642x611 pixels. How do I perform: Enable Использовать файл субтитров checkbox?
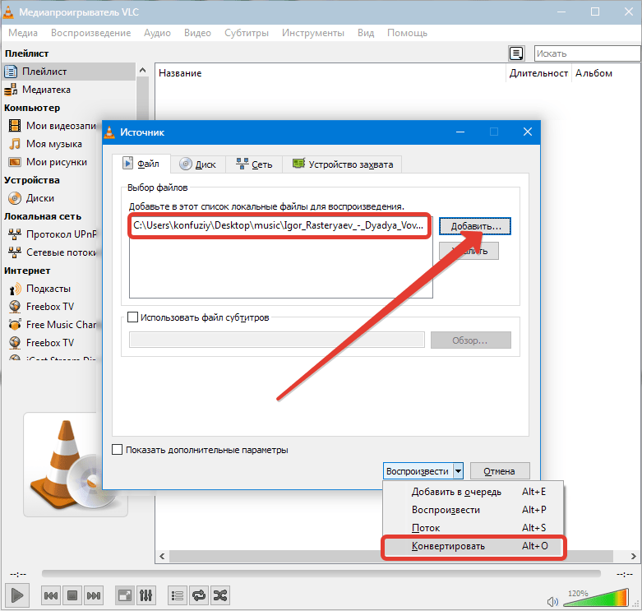(132, 317)
